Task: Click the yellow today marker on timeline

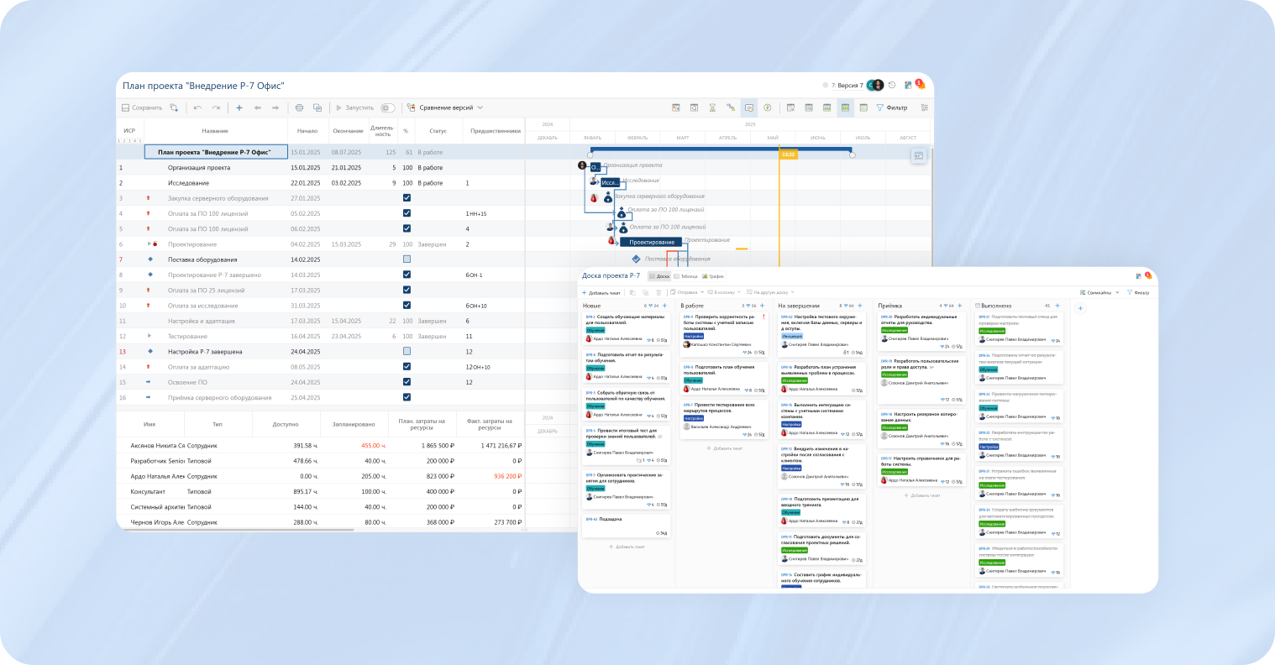Action: 788,154
